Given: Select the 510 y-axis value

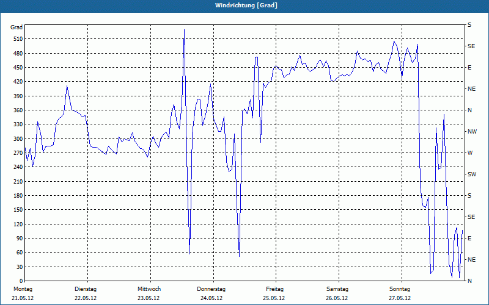Looking at the screenshot, I should (18, 39).
